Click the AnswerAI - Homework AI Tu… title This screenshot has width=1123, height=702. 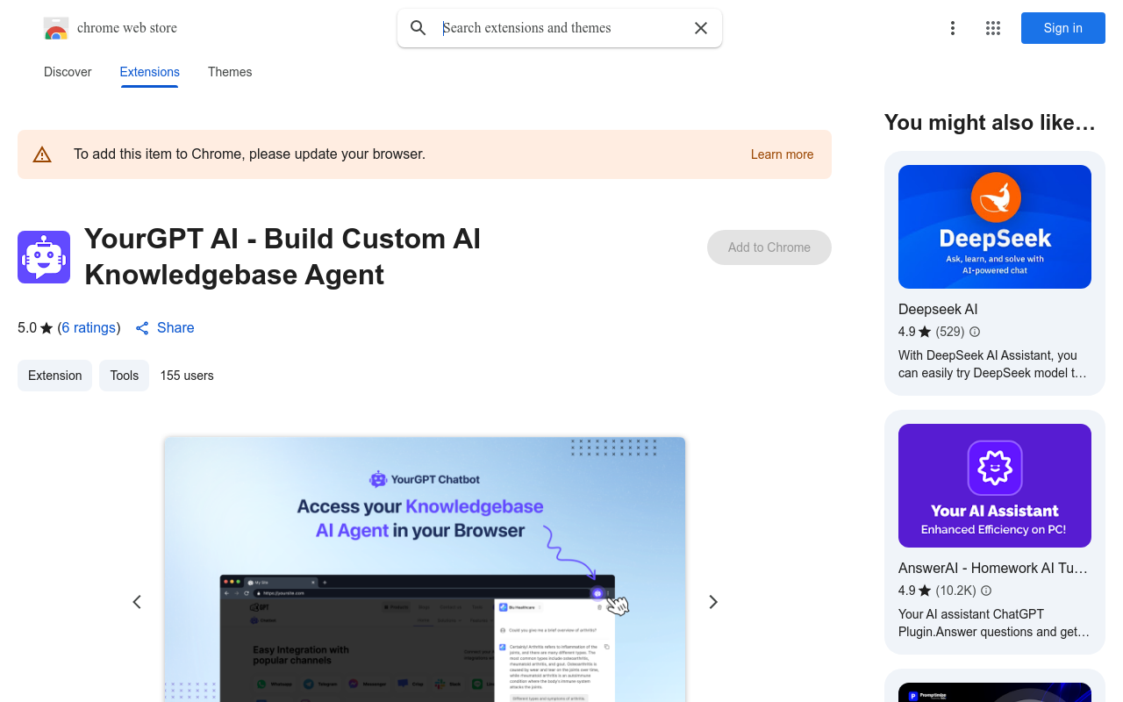tap(993, 568)
